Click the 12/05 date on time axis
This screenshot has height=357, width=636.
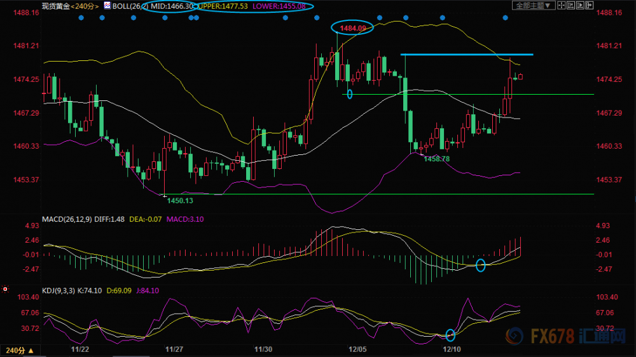click(x=357, y=349)
